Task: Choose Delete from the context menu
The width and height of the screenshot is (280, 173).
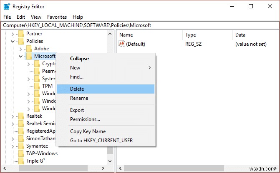Action: [77, 89]
